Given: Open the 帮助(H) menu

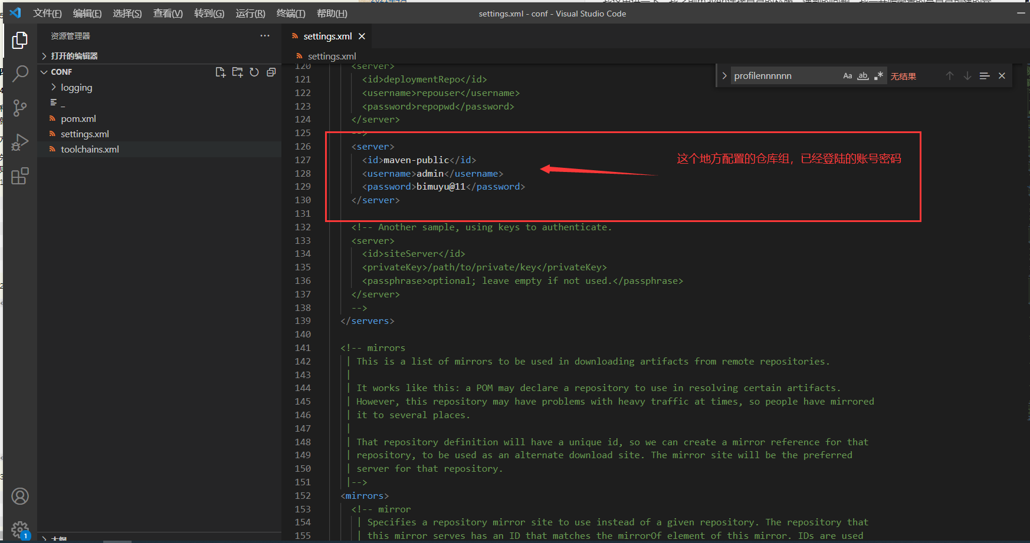Looking at the screenshot, I should click(x=332, y=13).
